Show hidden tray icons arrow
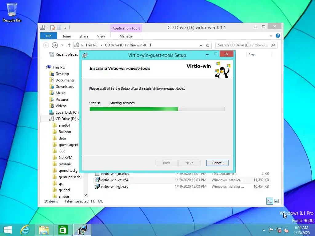 264,230
